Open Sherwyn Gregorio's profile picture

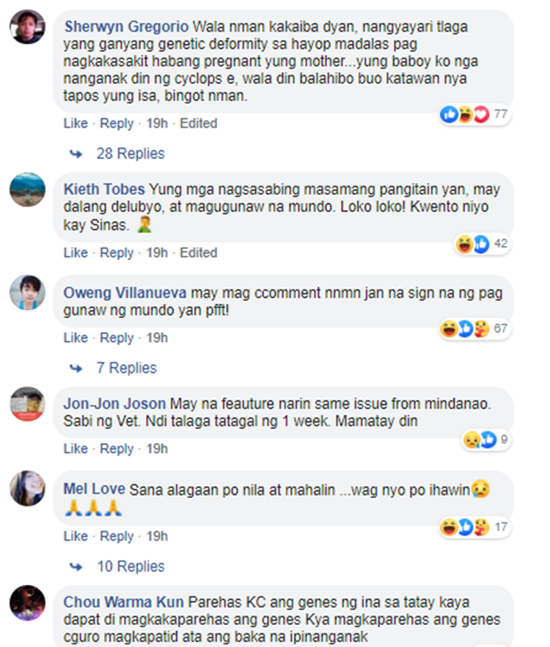click(x=28, y=27)
